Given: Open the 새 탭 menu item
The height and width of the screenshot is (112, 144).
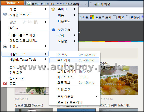Looking at the screenshot, I should tap(13, 9).
